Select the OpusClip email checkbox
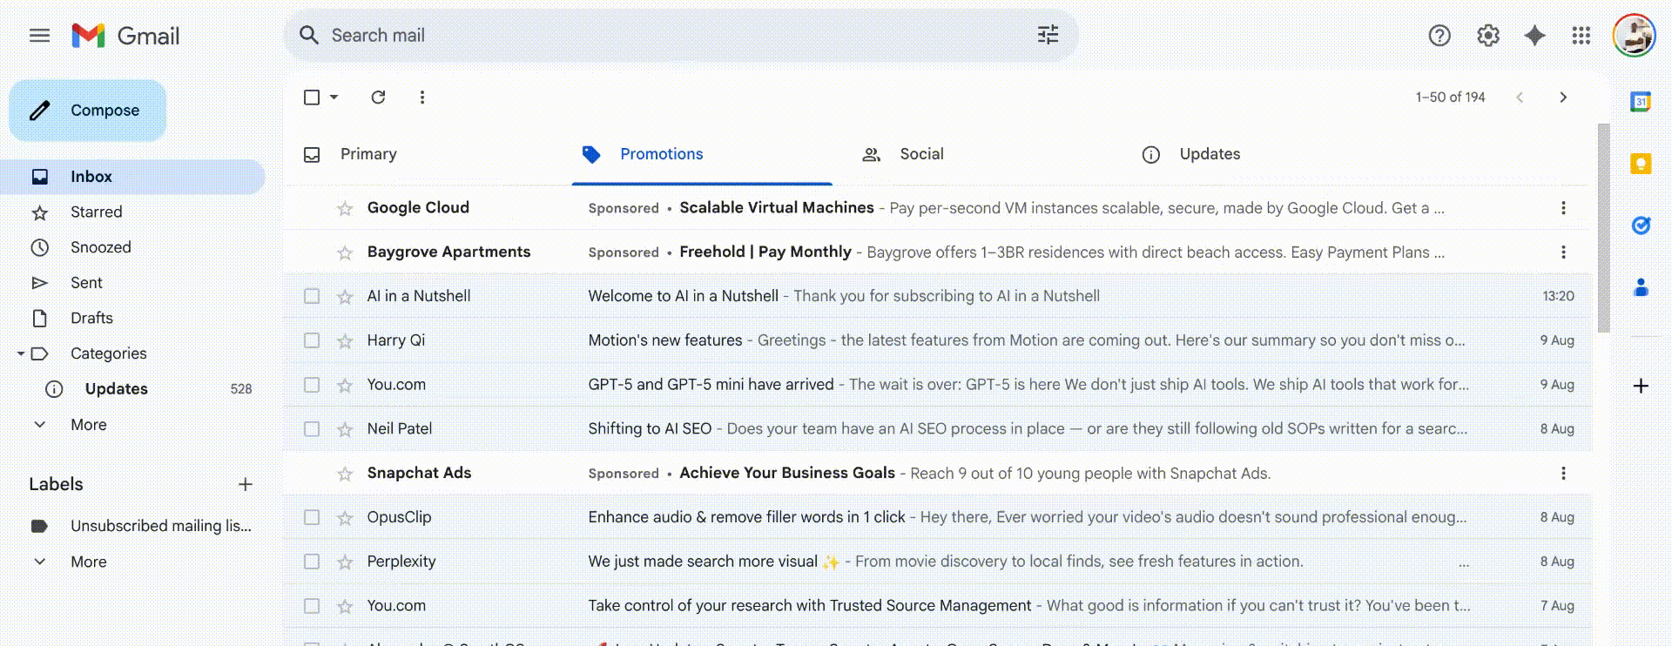1672x646 pixels. pos(312,517)
